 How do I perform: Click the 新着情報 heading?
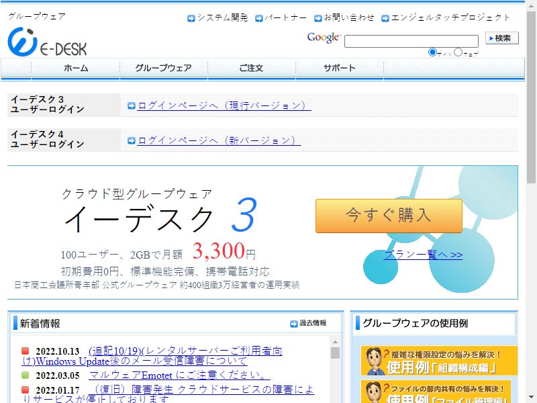[40, 324]
